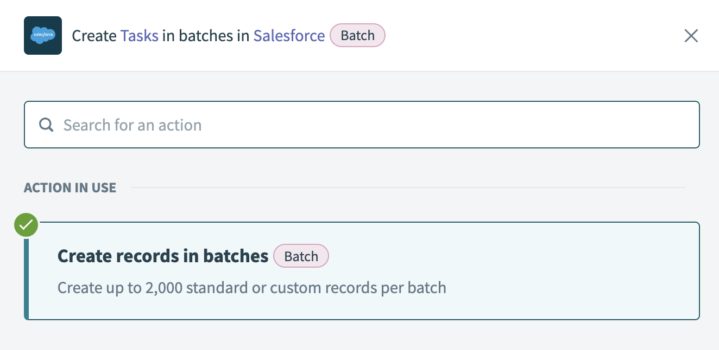
Task: Click the 'ACTION IN USE' section heading
Action: 70,188
